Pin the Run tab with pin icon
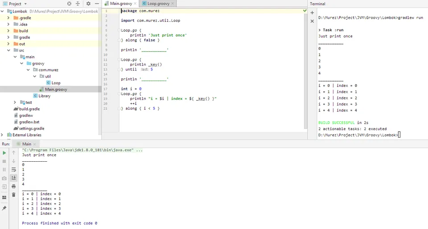This screenshot has height=229, width=428. tap(4, 208)
